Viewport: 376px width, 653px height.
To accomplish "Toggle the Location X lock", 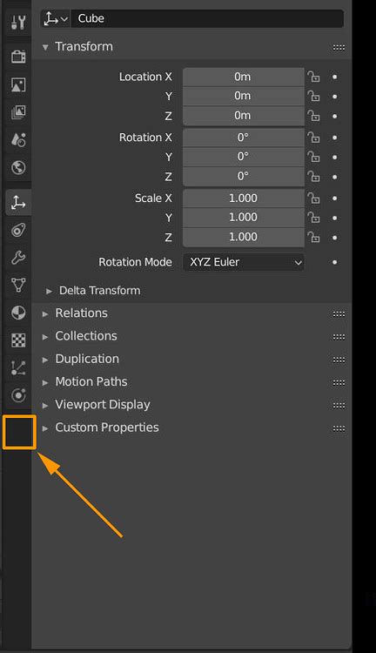I will (x=313, y=77).
